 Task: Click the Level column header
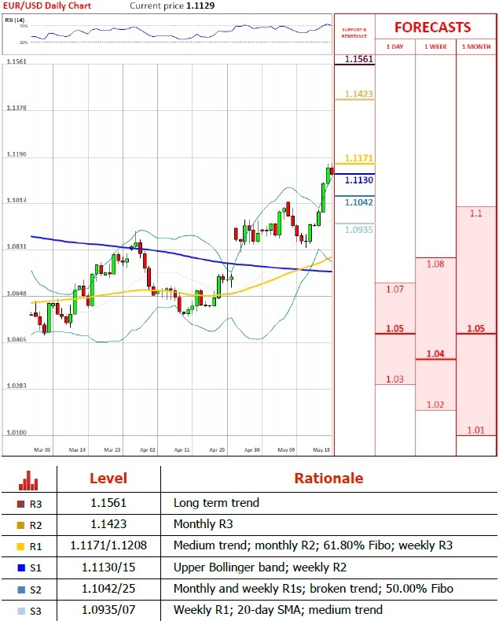tap(108, 479)
